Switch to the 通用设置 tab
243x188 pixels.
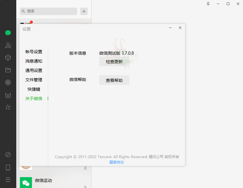click(34, 70)
